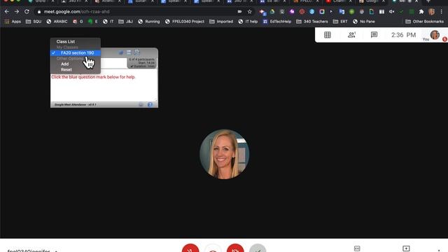
Task: Open the Imported bookmarks folder
Action: click(x=221, y=22)
